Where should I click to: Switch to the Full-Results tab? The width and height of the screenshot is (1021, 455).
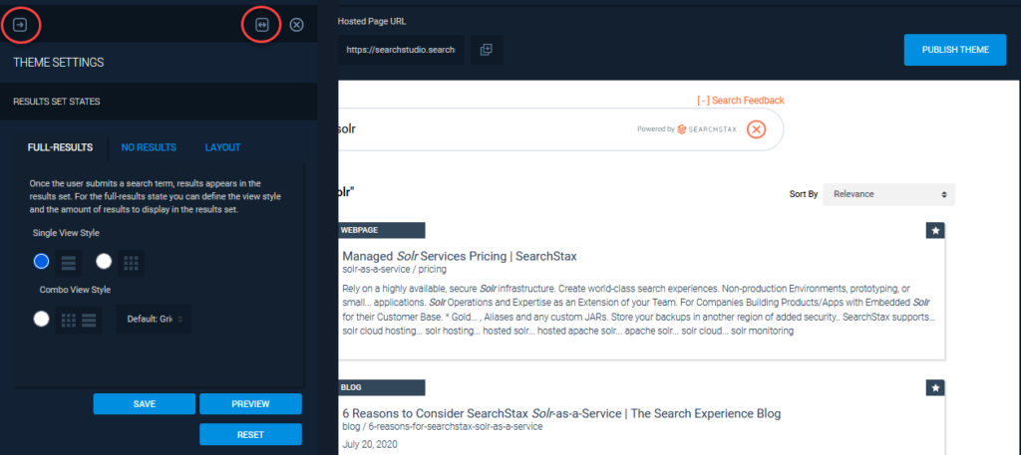[x=60, y=147]
